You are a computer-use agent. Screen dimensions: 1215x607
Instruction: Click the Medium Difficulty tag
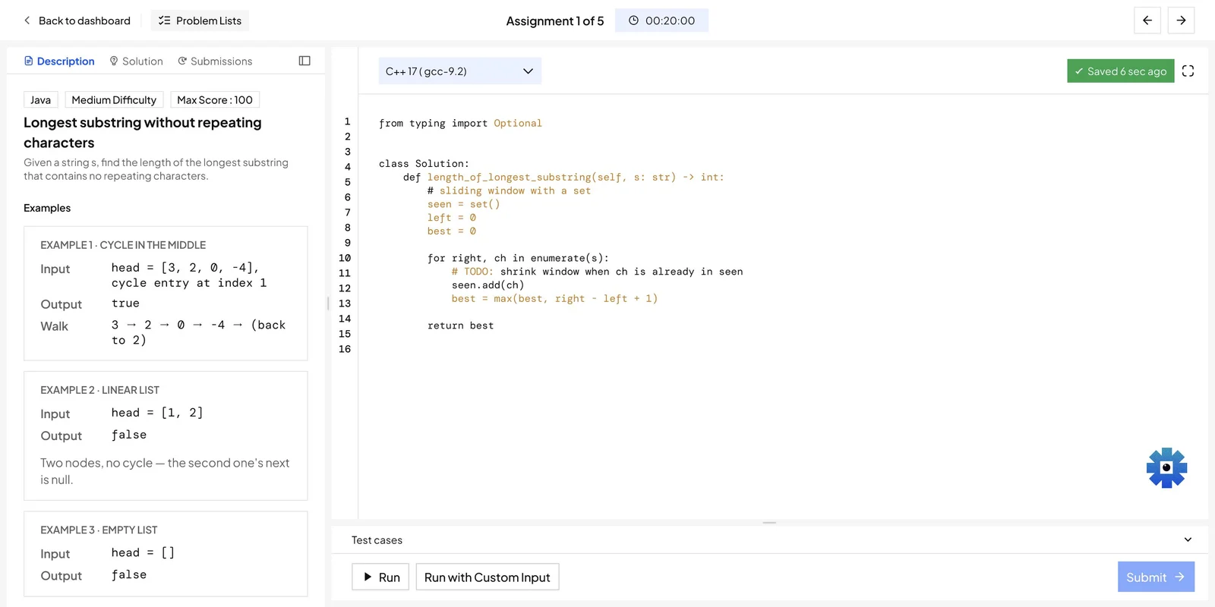(x=114, y=99)
